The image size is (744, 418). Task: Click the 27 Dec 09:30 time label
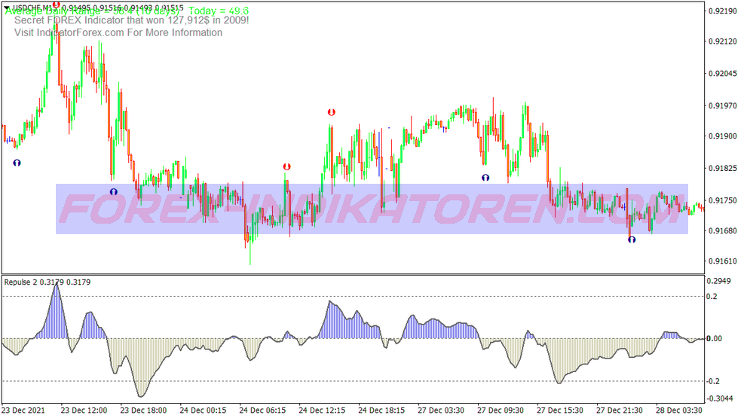[501, 410]
